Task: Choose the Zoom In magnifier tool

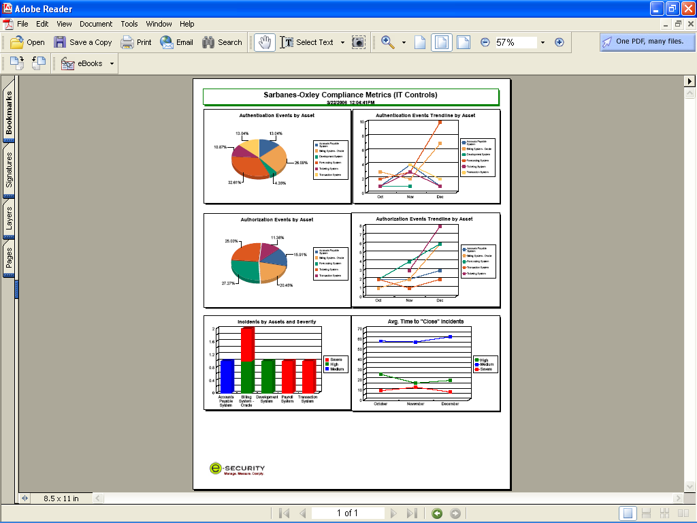Action: coord(387,42)
